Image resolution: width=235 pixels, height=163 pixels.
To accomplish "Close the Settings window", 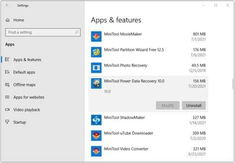I will [x=228, y=6].
